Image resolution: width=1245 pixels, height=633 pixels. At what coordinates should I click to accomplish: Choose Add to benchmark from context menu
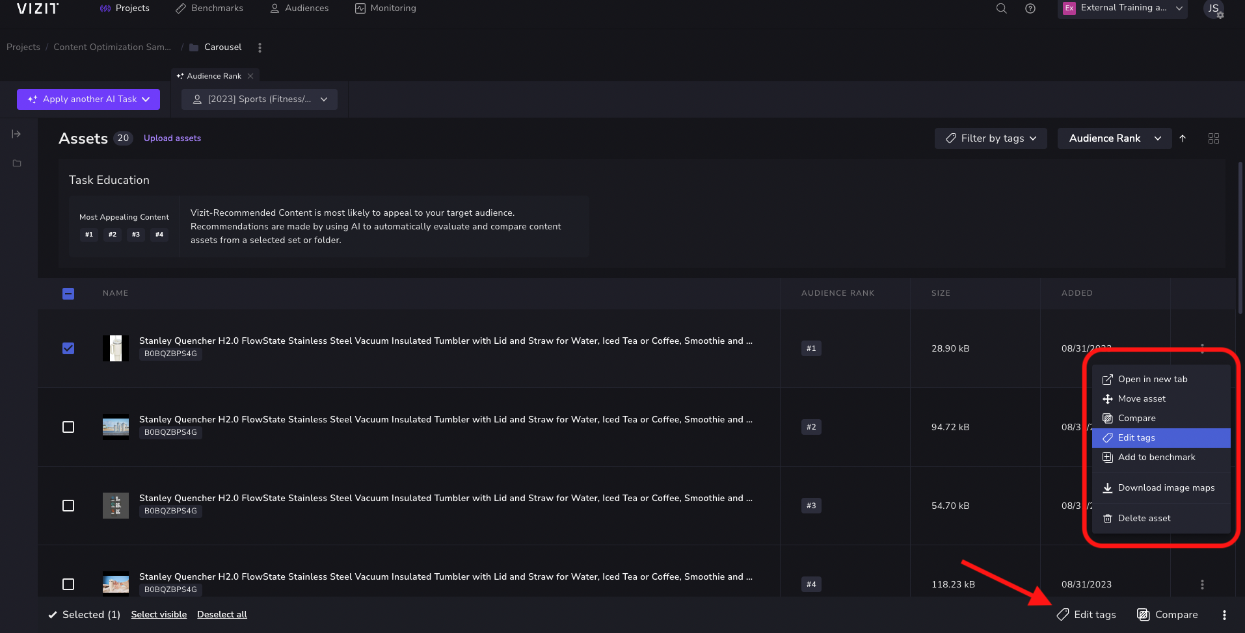point(1161,458)
